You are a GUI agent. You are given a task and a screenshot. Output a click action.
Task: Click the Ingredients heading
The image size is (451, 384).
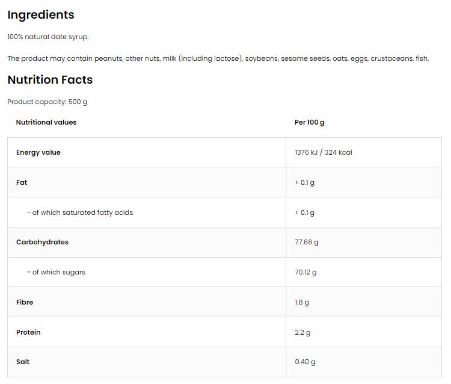41,15
